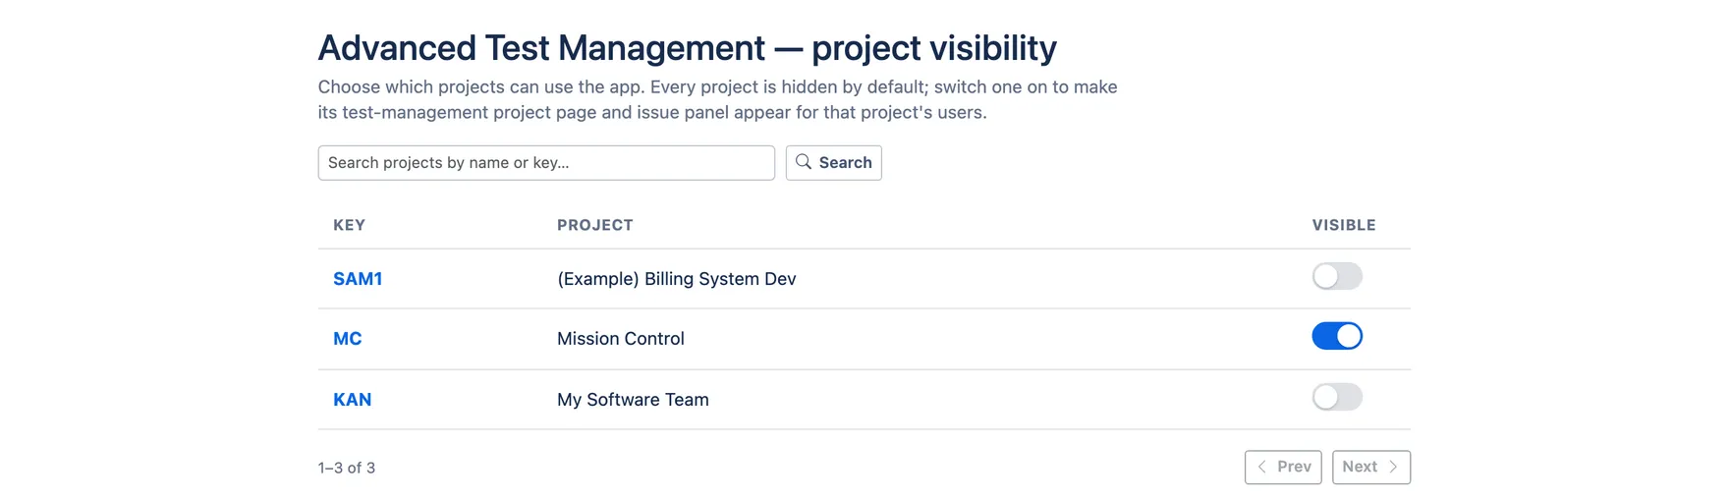Select the '(Example) Billing System Dev' text
Viewport: 1729px width, 500px height.
[x=677, y=279]
